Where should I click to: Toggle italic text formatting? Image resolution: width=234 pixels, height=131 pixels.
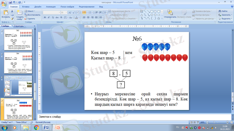coord(49,17)
